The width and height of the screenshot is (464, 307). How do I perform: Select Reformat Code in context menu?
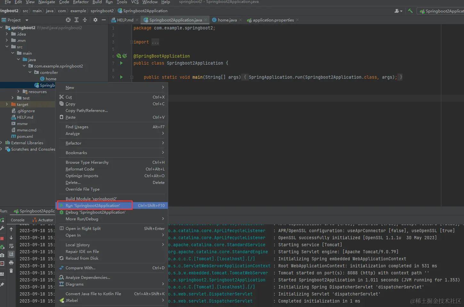[80, 169]
